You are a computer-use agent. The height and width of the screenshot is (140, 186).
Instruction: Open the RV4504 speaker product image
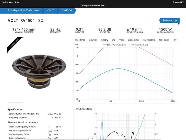coord(39,71)
